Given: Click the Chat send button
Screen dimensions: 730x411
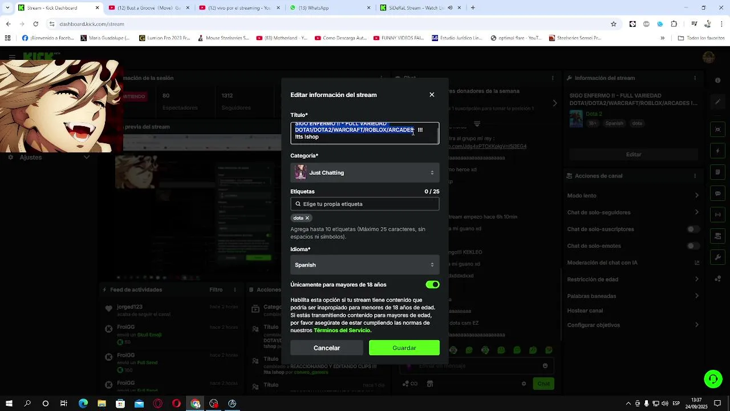Looking at the screenshot, I should [544, 384].
